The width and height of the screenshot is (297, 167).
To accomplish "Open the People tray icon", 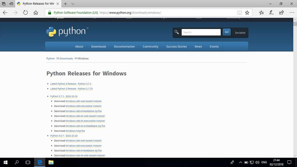I will (x=232, y=162).
